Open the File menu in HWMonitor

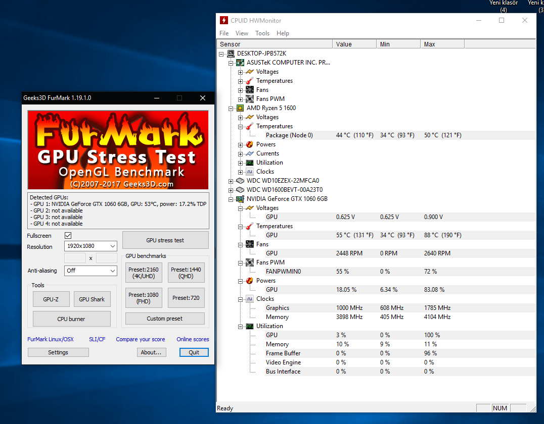tap(224, 33)
